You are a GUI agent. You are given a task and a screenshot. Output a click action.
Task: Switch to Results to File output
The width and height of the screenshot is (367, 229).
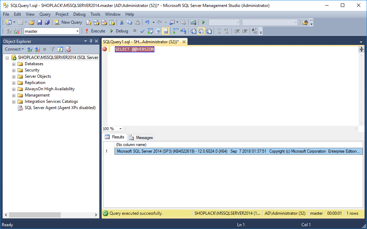point(209,31)
